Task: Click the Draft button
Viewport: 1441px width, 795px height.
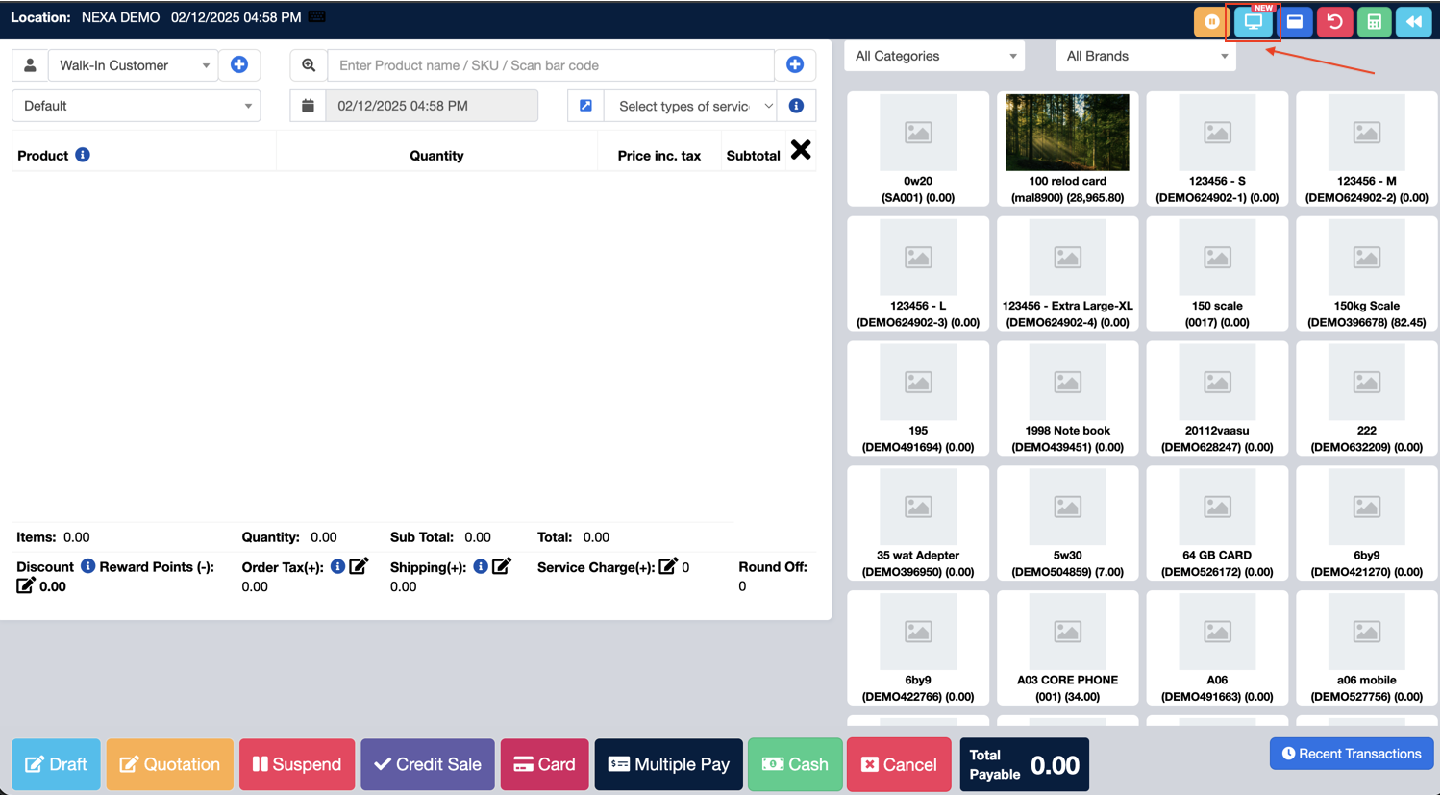Action: pyautogui.click(x=56, y=764)
